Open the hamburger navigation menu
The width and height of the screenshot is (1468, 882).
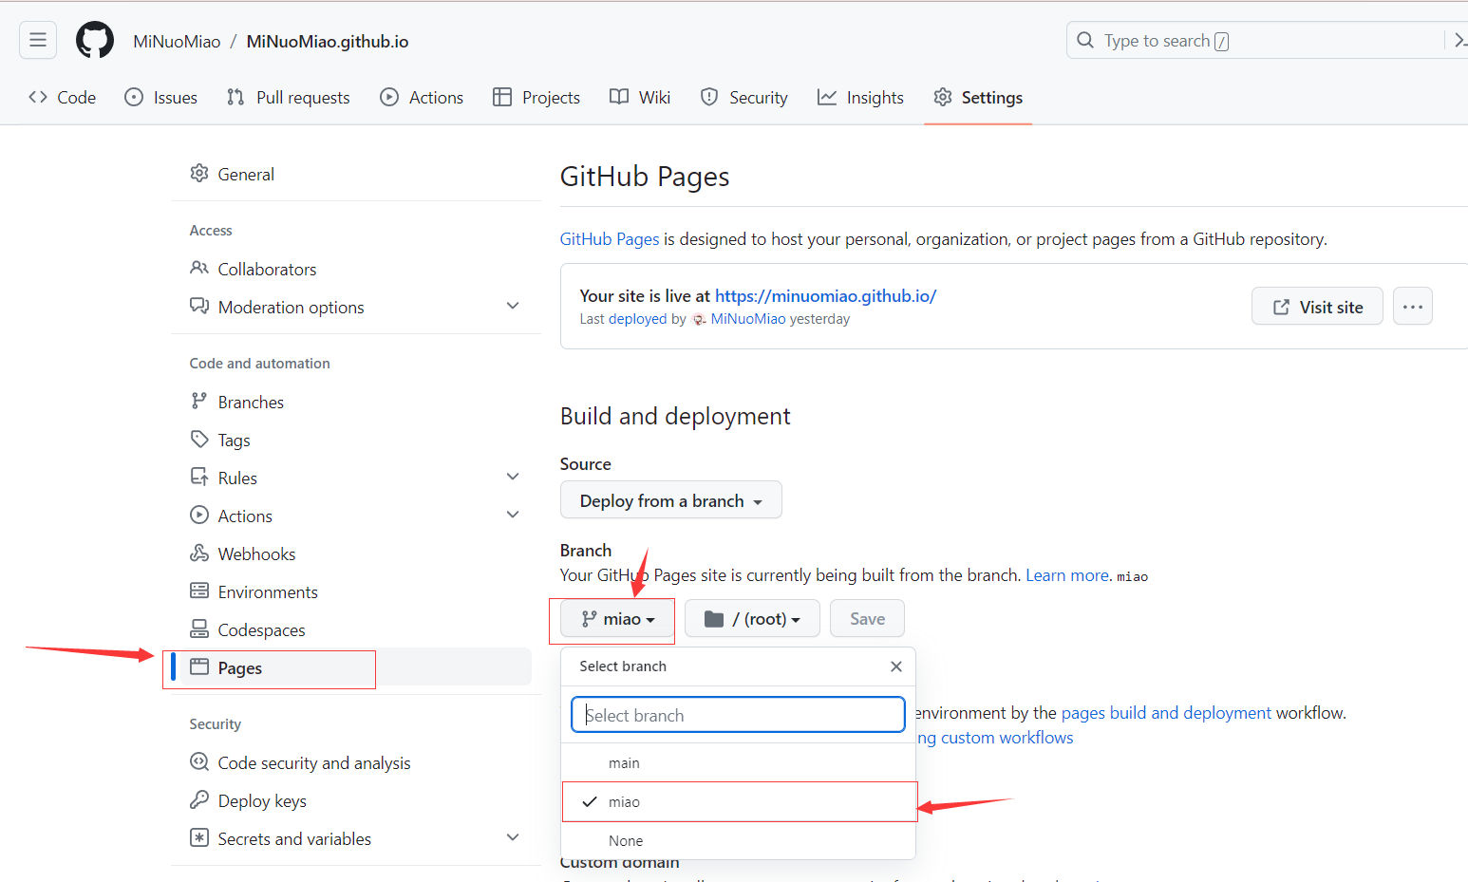pyautogui.click(x=38, y=40)
